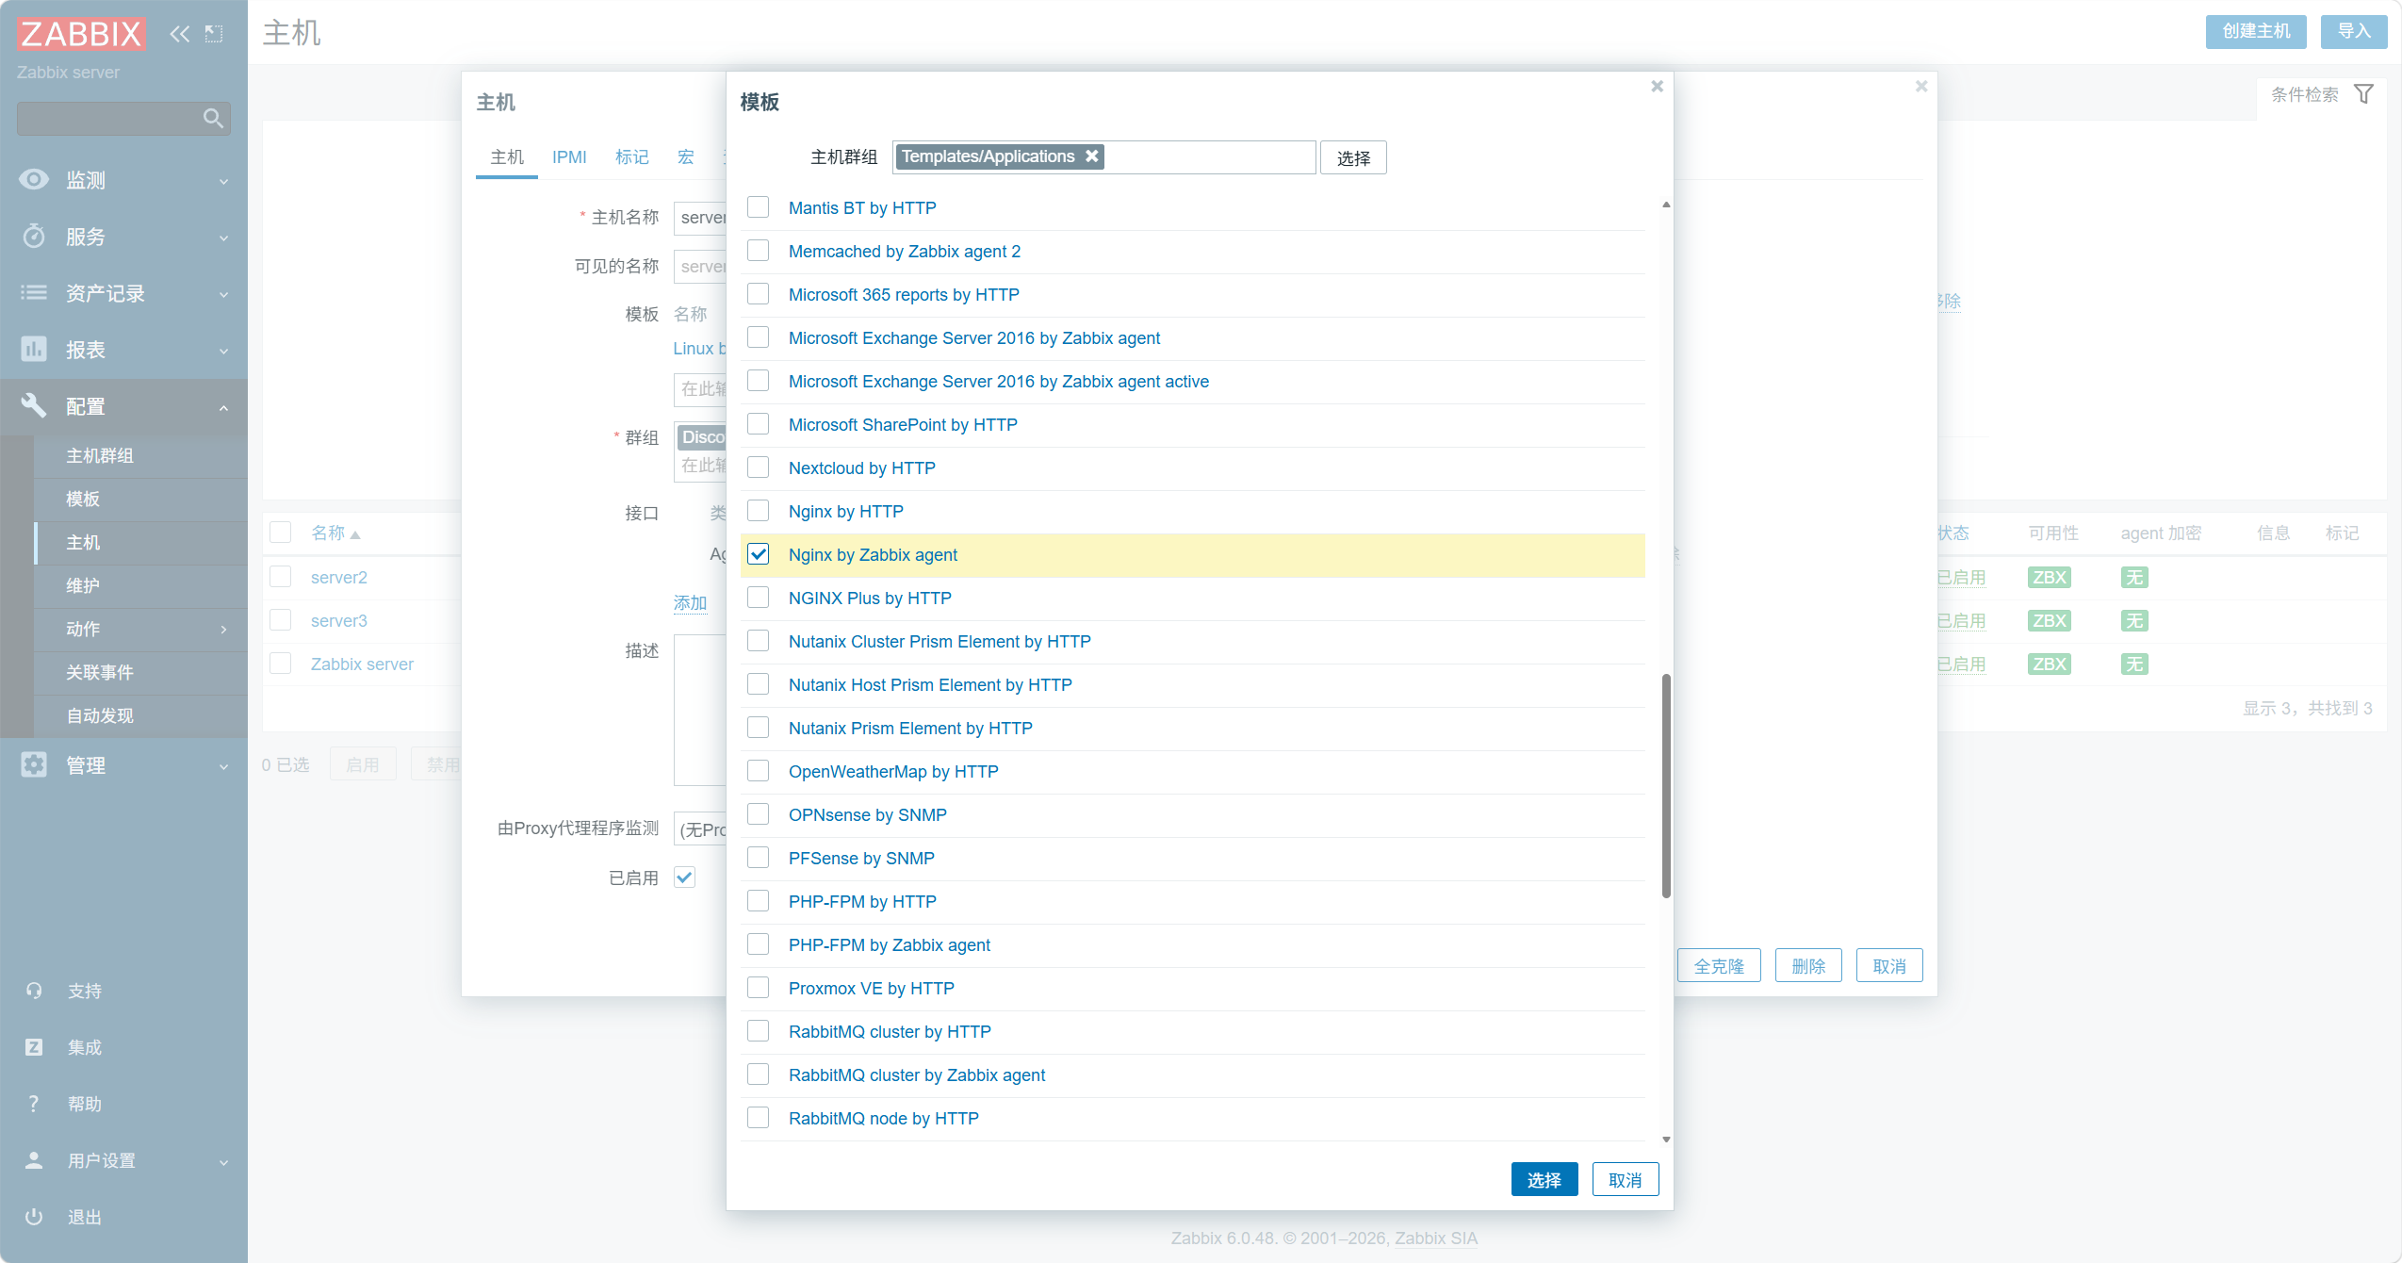Screen dimensions: 2402x1263
Task: Click the reports bar chart icon
Action: coord(34,349)
